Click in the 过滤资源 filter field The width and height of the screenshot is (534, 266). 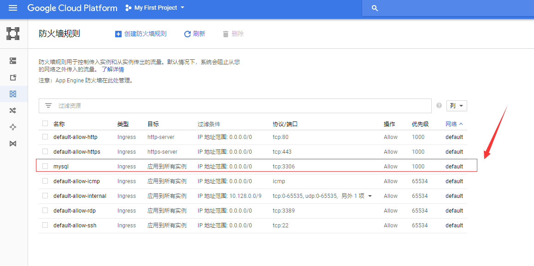click(235, 106)
